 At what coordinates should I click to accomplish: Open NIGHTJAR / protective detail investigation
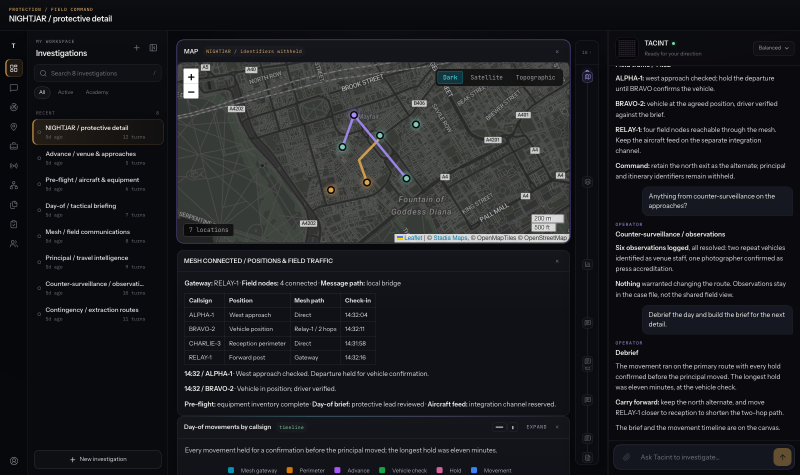(98, 132)
